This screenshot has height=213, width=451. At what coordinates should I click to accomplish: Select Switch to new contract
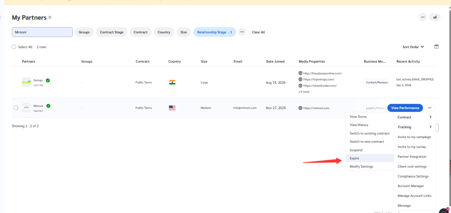pyautogui.click(x=370, y=141)
